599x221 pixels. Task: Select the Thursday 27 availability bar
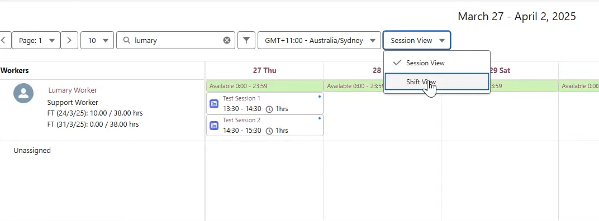[x=265, y=86]
